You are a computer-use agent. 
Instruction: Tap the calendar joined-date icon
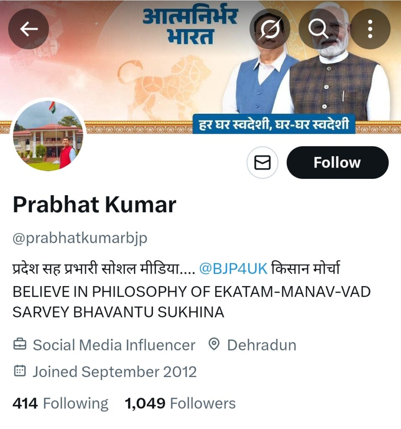click(x=20, y=371)
